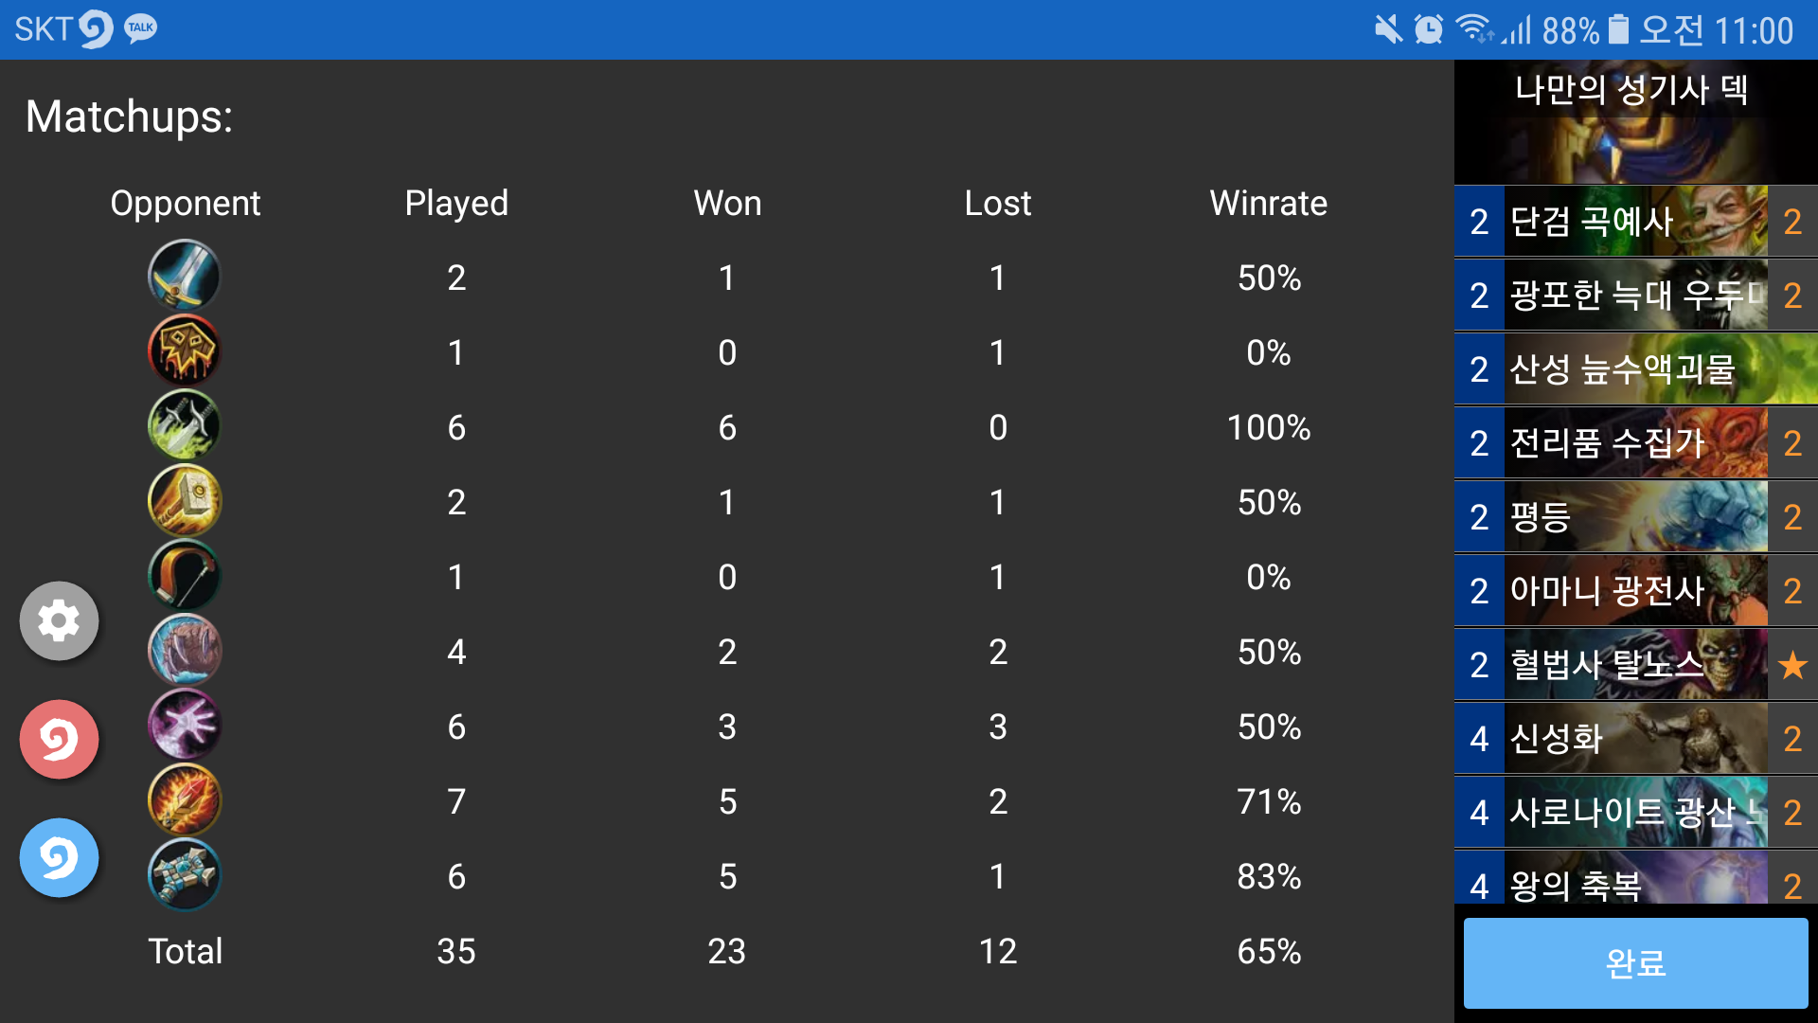Tap the 신성화 card row
This screenshot has width=1818, height=1023.
1635,739
